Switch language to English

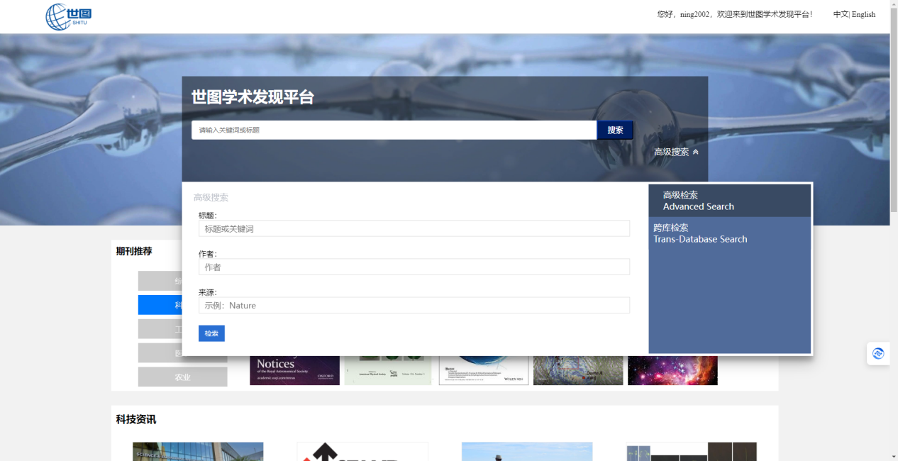click(863, 14)
